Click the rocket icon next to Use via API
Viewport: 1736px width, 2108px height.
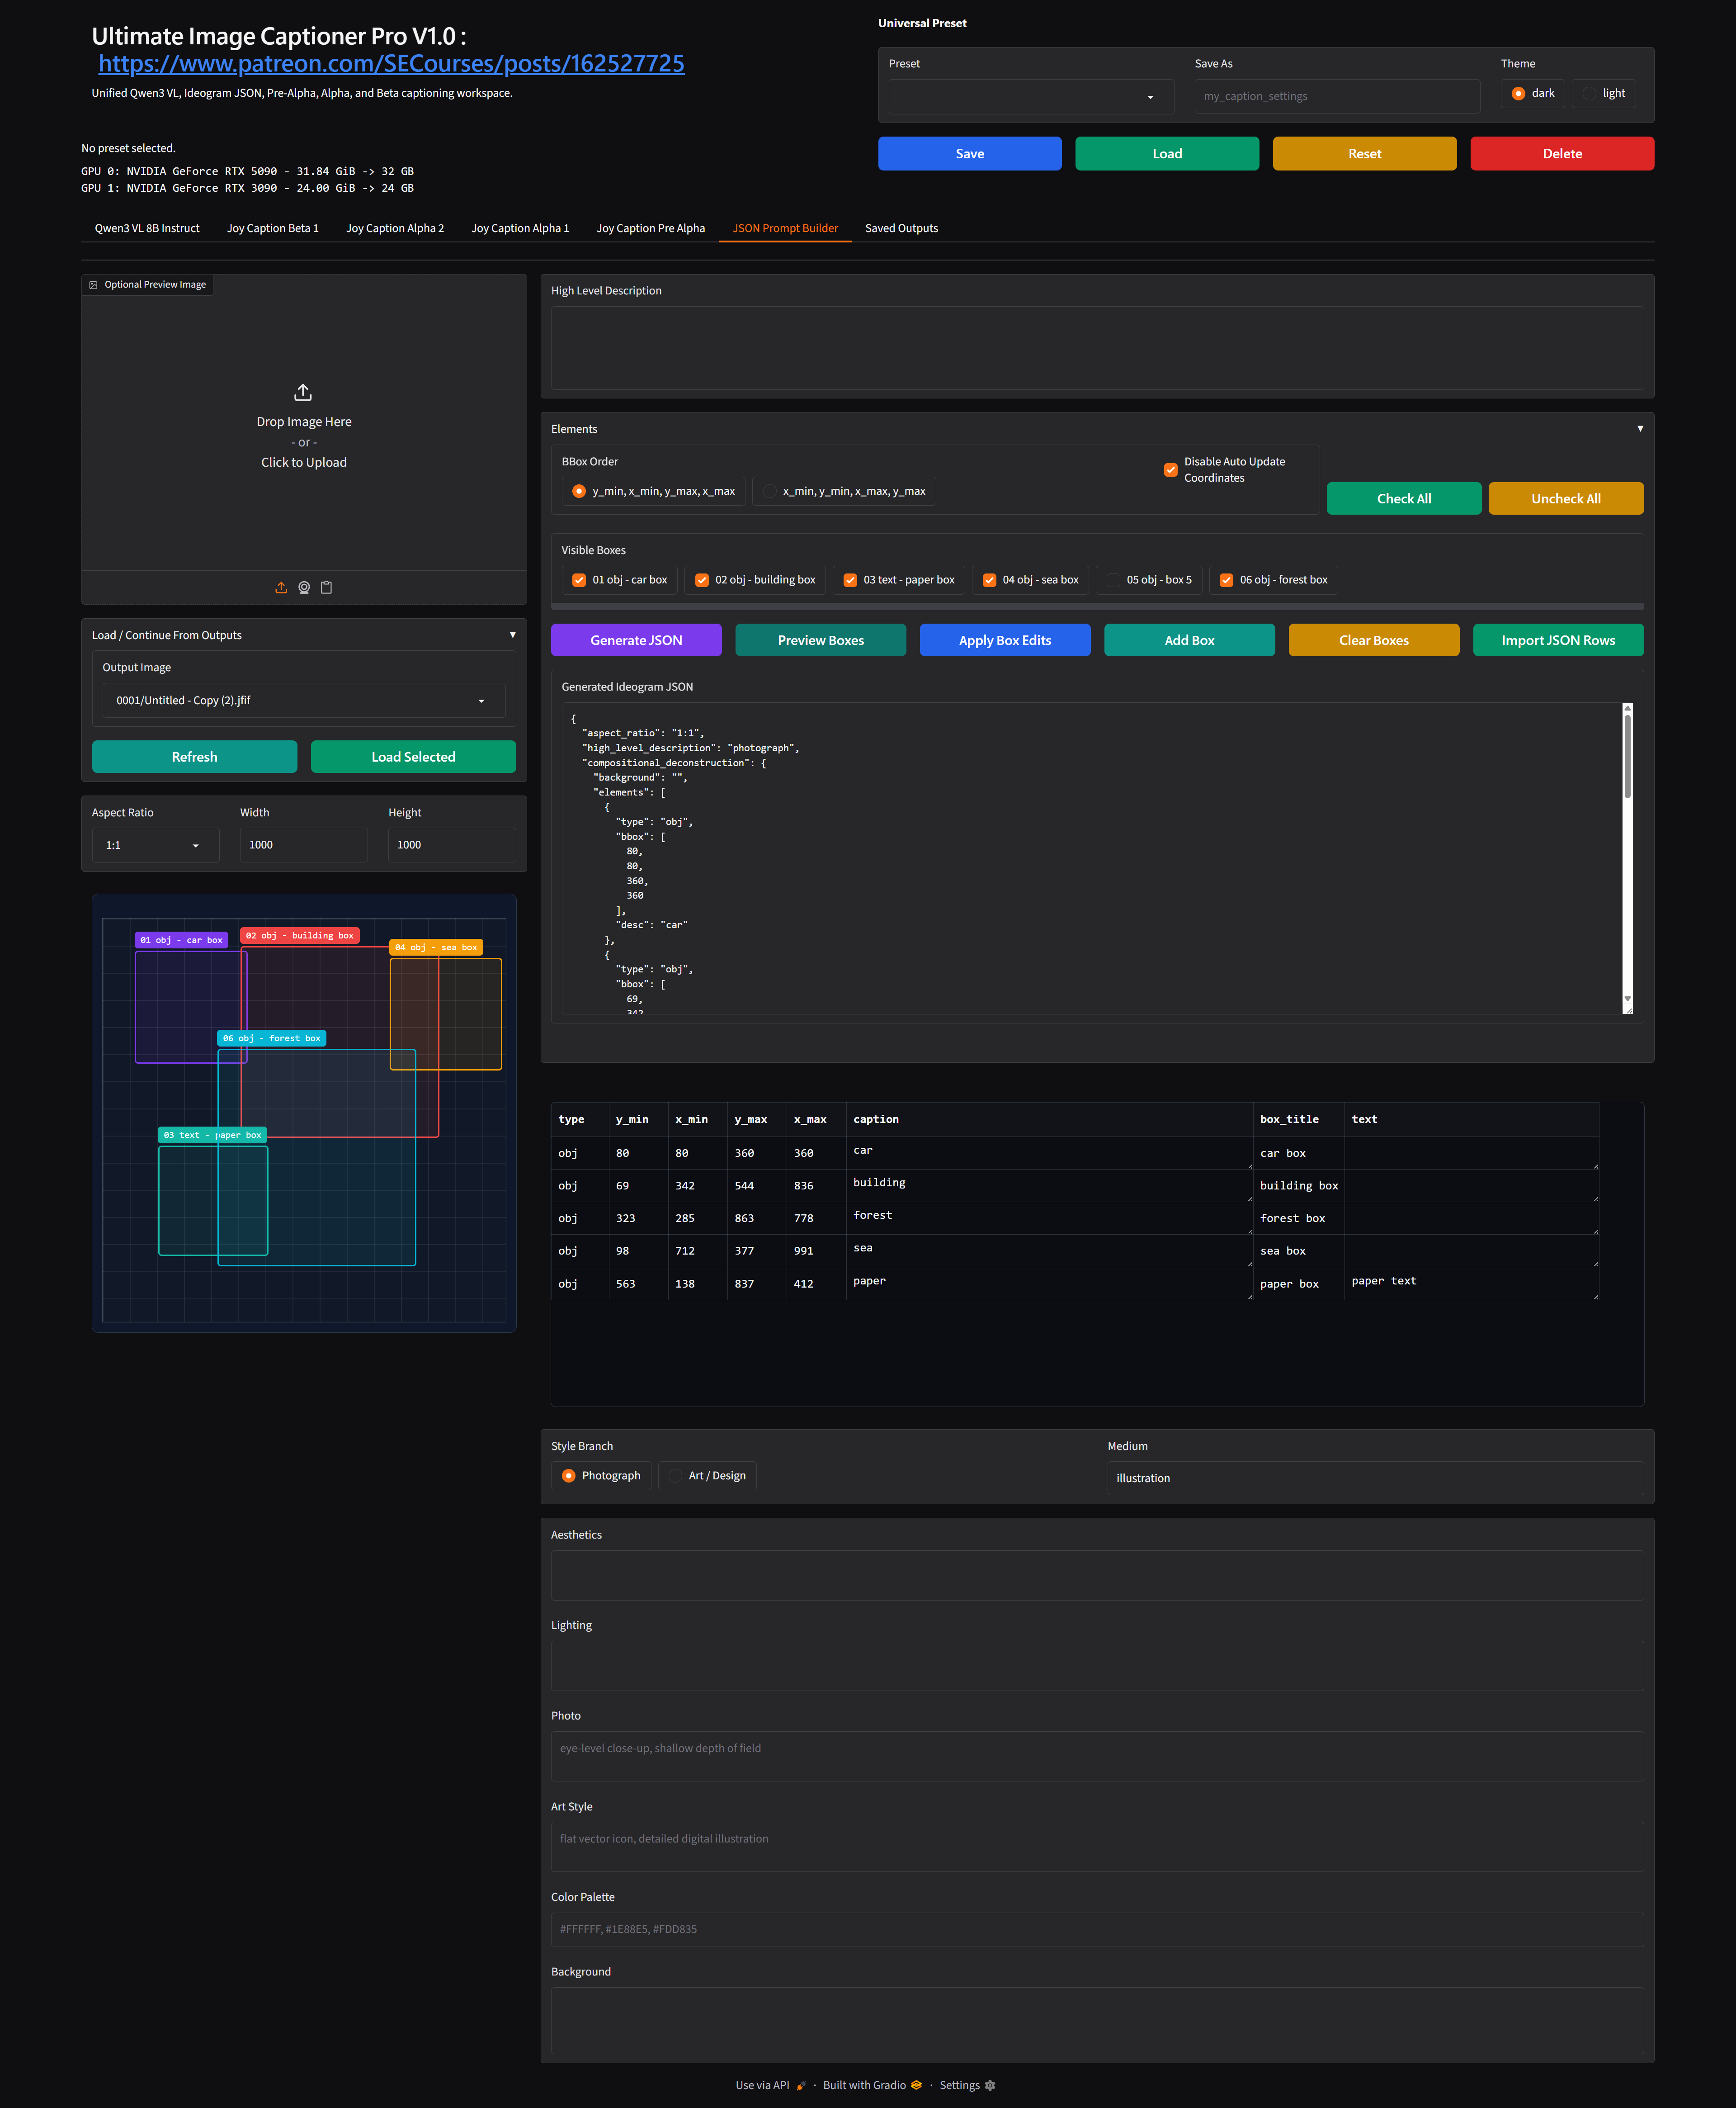801,2085
